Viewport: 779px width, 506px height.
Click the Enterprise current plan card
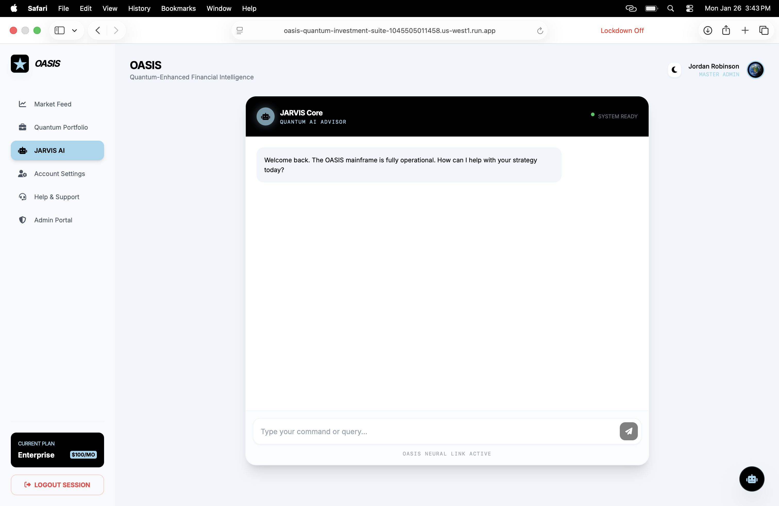57,450
